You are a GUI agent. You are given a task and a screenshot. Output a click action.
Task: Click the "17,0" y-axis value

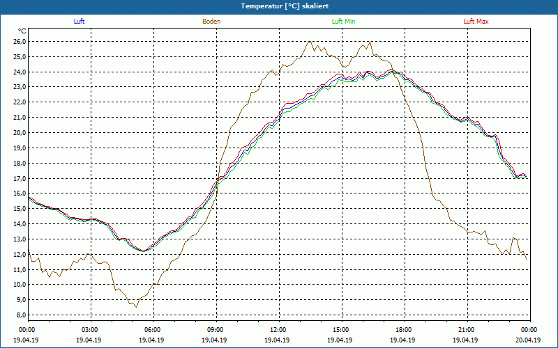(20, 178)
